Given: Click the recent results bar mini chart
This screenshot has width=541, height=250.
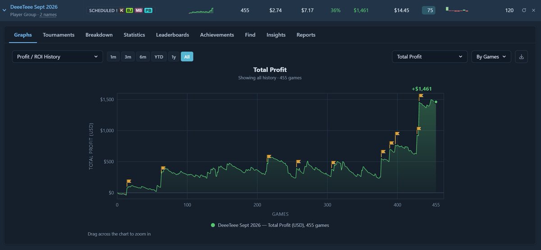Looking at the screenshot, I should [457, 9].
